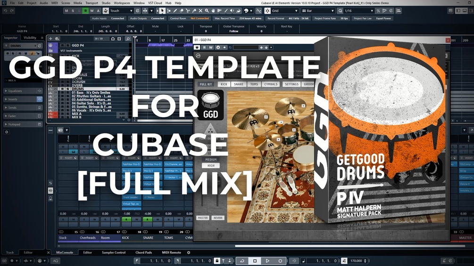This screenshot has height=266, width=474.
Task: Open the Touch automation mode dropdown
Action: click(121, 11)
